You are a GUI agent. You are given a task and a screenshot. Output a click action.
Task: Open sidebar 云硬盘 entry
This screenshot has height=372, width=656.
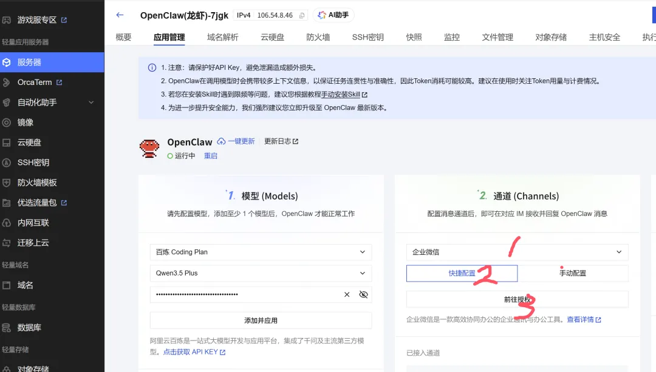point(29,143)
